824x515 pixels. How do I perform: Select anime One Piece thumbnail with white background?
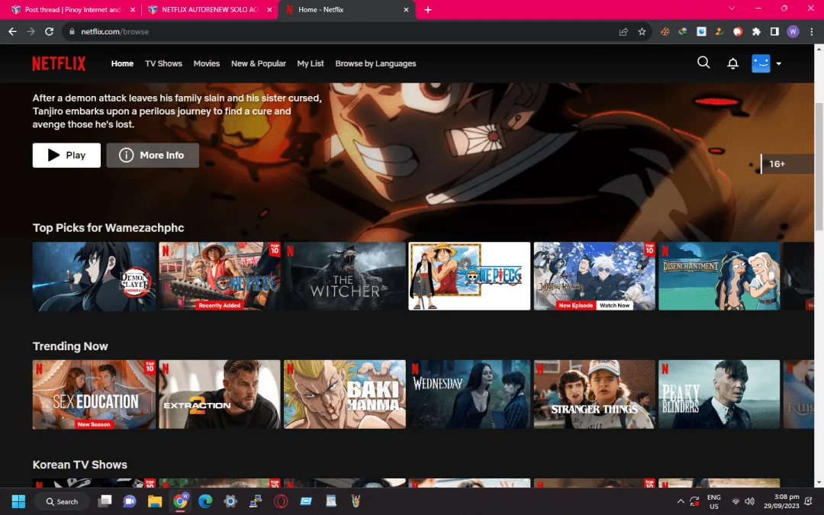pyautogui.click(x=469, y=276)
